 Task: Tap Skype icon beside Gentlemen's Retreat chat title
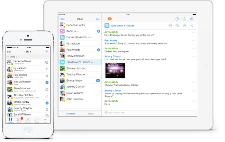click(x=107, y=26)
